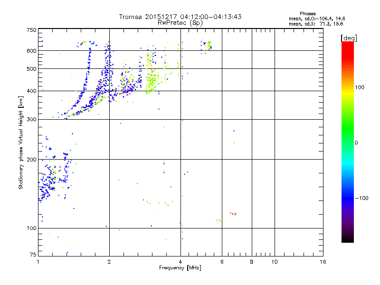Screen dimensions: 380x285
Task: Click the x-axis '10' tick label
Action: 275,262
